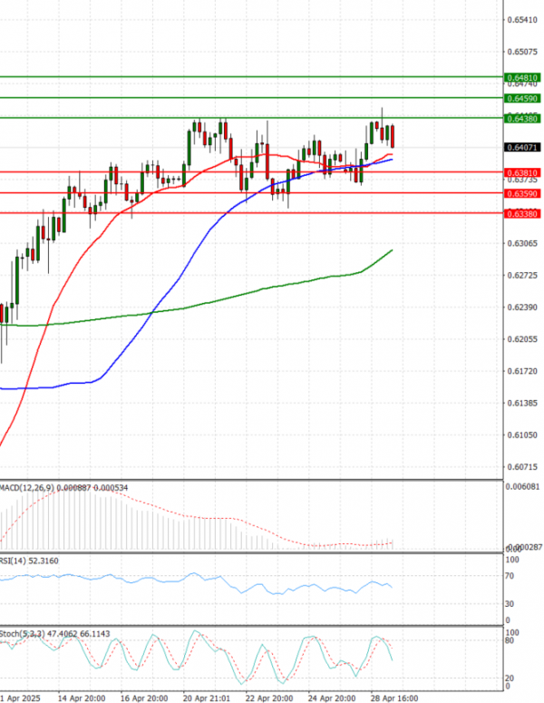The image size is (544, 703).
Task: Click the 0.65410 price axis label
Action: pos(521,20)
